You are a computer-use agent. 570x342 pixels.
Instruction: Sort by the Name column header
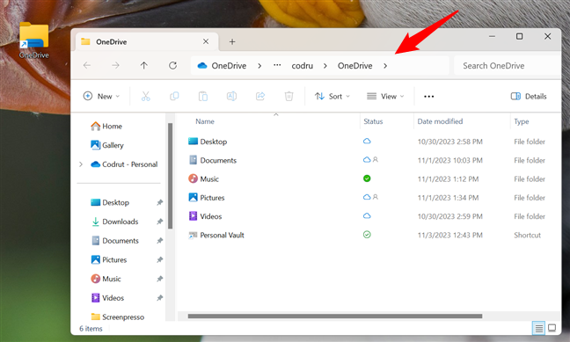[x=205, y=121]
